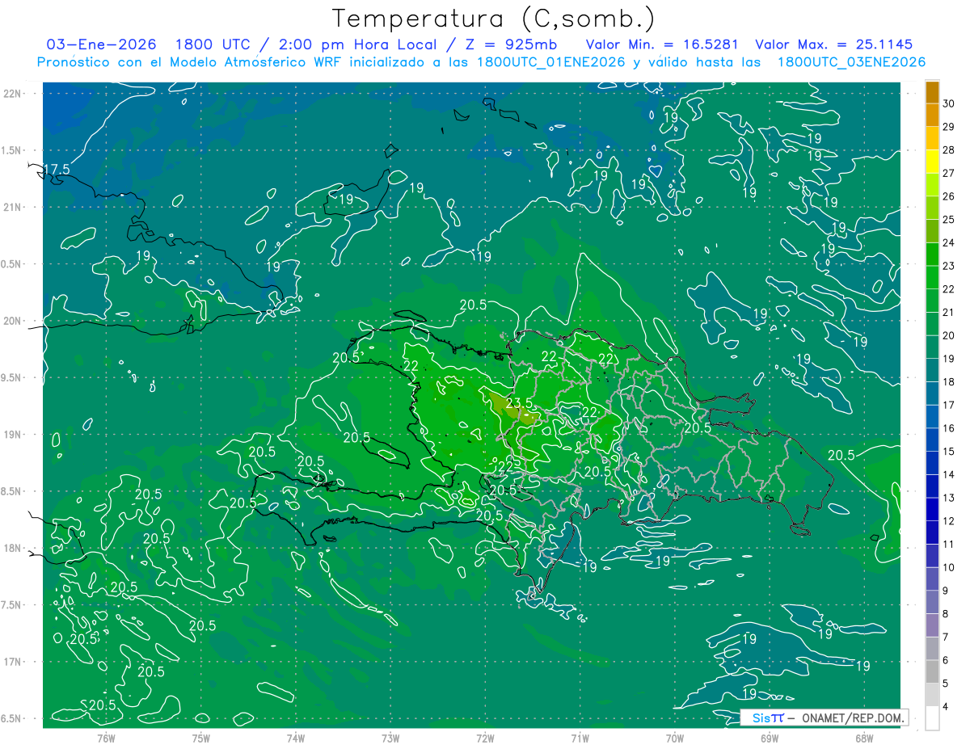Click the yellow swatch between 27 and 28
This screenshot has width=970, height=749.
point(932,162)
